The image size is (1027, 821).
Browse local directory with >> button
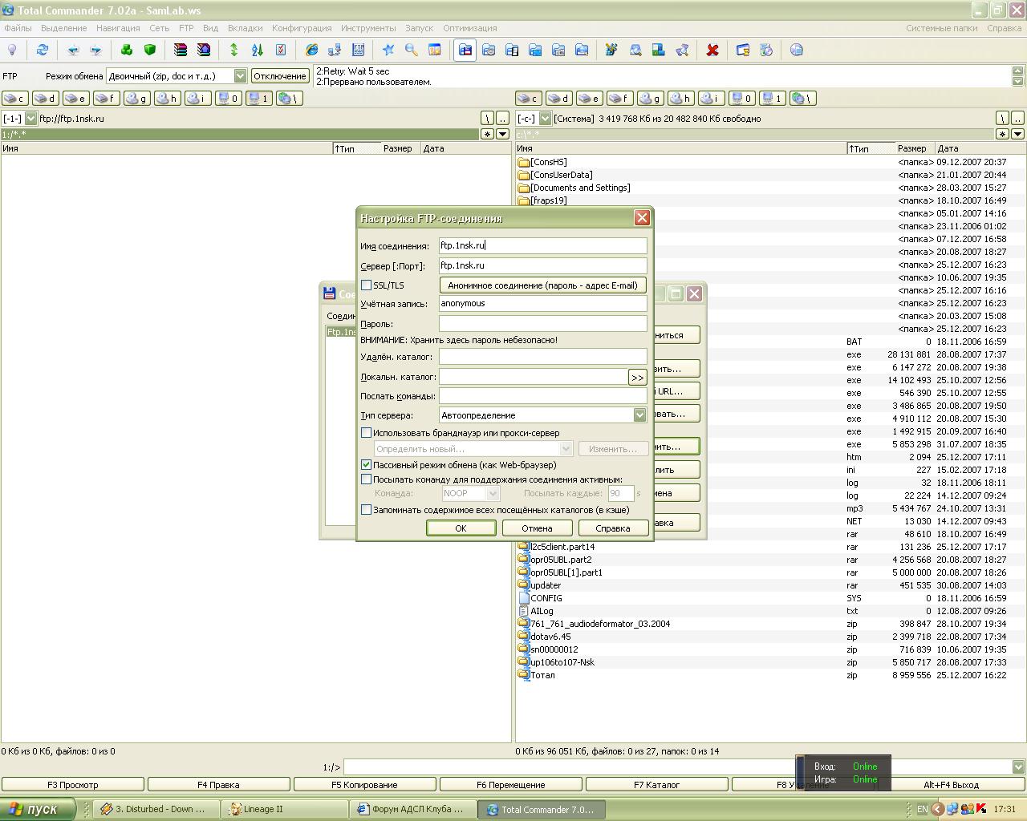637,377
